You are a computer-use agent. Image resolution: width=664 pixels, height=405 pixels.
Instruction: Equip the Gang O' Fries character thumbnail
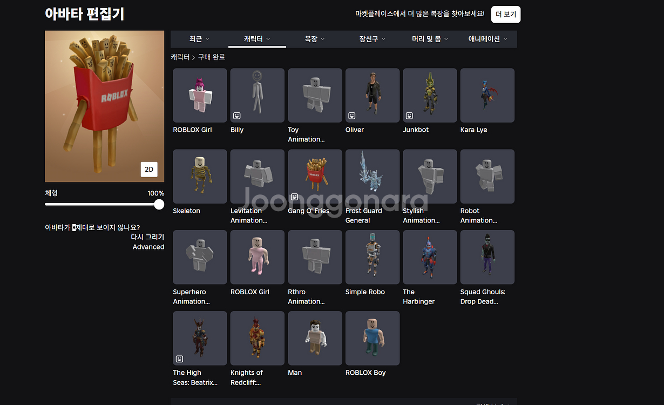point(315,177)
